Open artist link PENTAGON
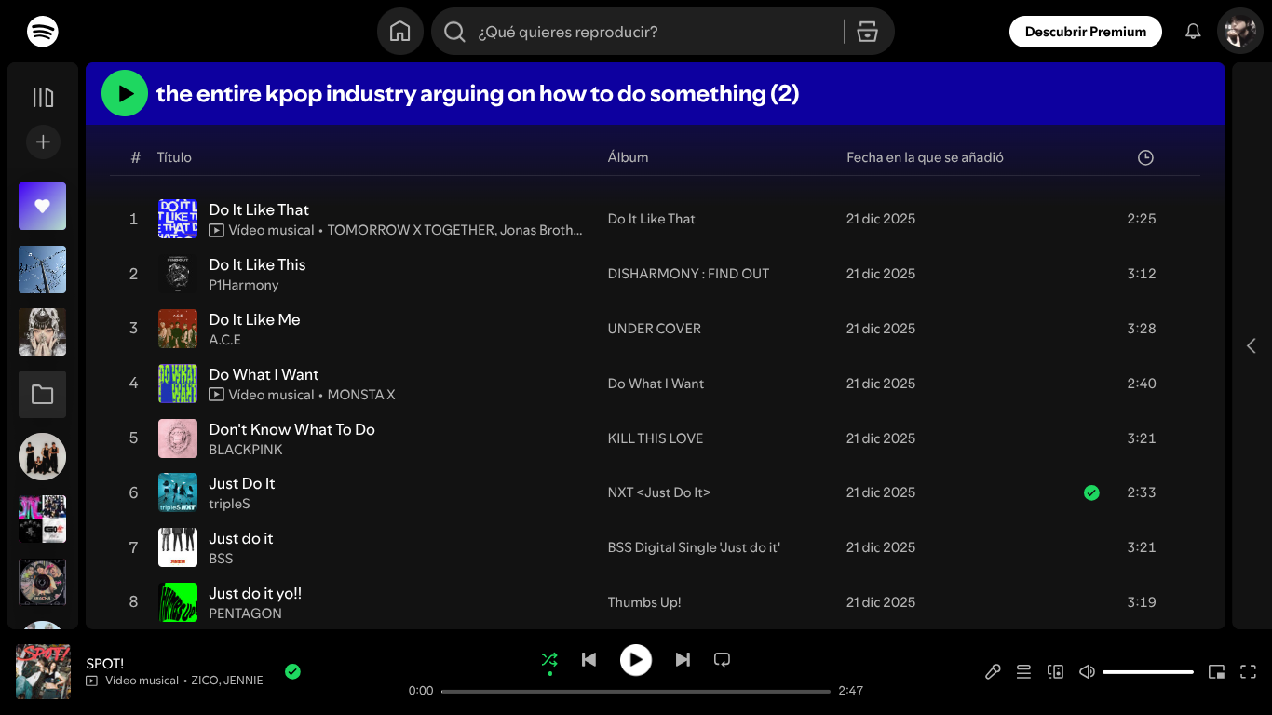The image size is (1272, 715). 245,614
